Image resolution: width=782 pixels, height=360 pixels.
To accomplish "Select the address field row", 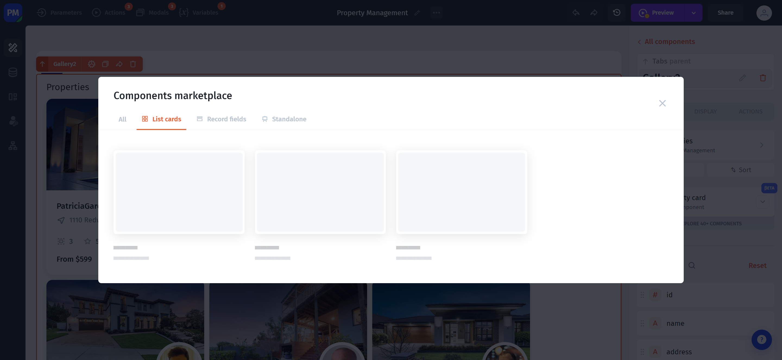I will (705, 352).
